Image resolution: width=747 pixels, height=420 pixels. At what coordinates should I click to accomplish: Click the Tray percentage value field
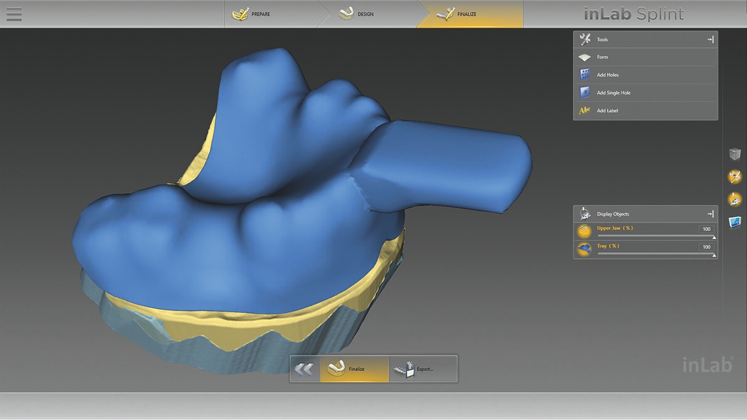(x=707, y=247)
